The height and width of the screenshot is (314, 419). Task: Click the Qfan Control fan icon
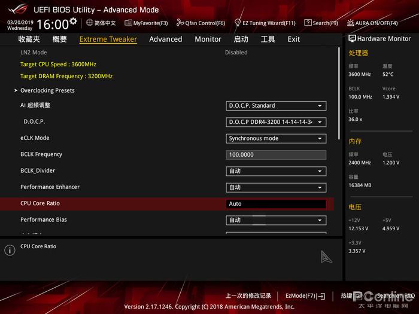tap(180, 23)
